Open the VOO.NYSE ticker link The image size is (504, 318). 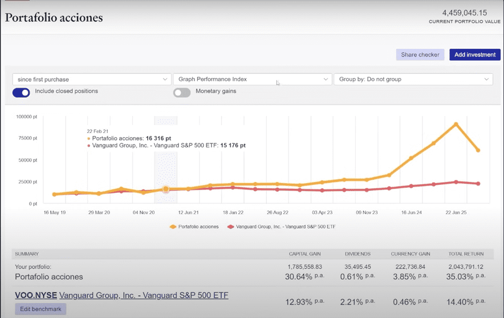[x=36, y=295]
